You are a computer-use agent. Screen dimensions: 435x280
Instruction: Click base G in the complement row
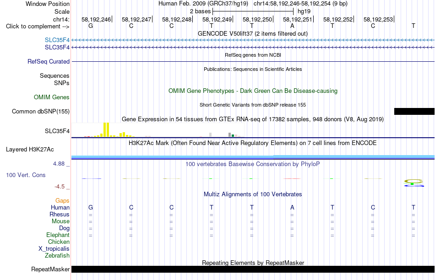pyautogui.click(x=91, y=26)
